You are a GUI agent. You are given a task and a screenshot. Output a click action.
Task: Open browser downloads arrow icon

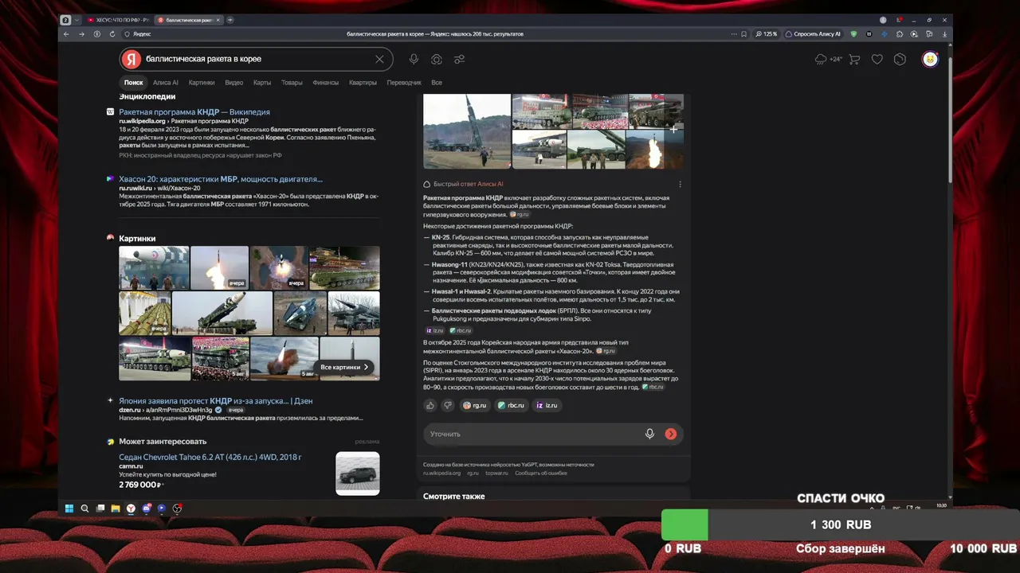[945, 34]
